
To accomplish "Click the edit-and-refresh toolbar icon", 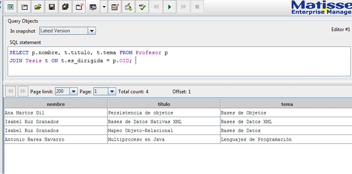I will (128, 7).
